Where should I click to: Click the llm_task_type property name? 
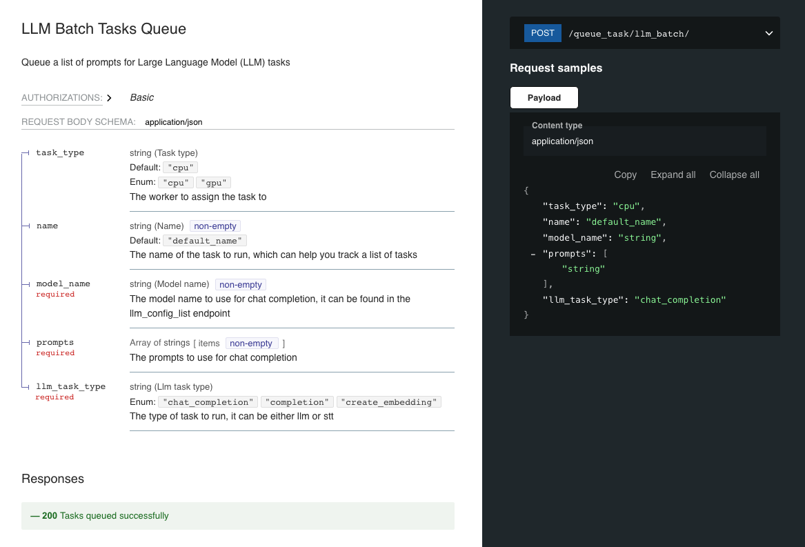[70, 386]
